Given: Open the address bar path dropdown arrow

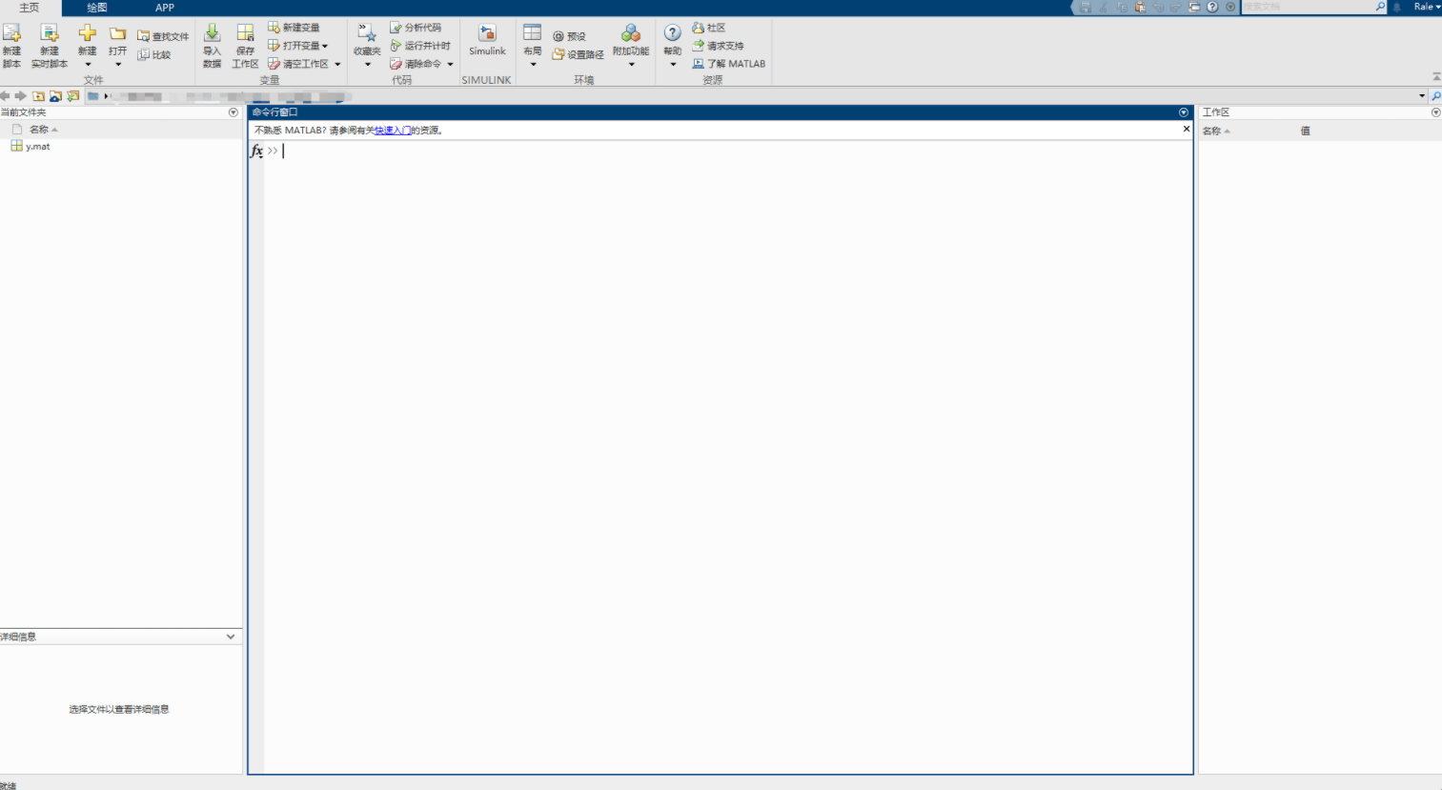Looking at the screenshot, I should (1422, 96).
